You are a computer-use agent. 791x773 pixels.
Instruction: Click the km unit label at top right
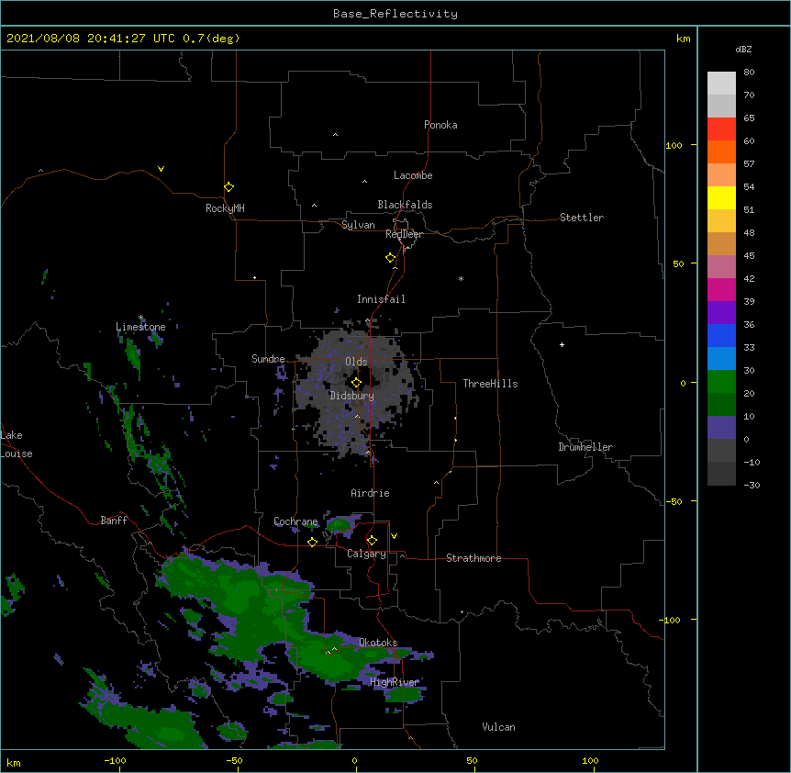683,39
